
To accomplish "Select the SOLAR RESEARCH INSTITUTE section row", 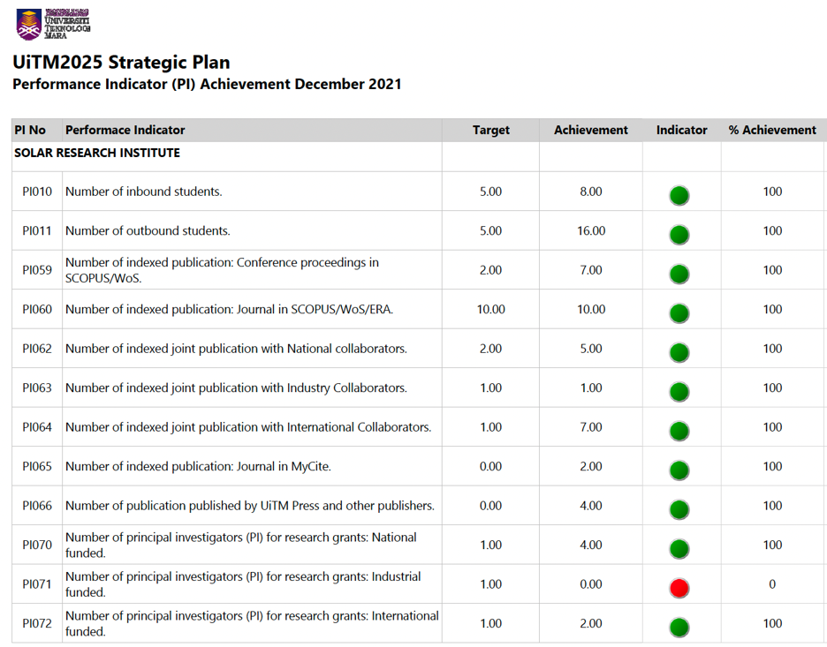I will [x=97, y=153].
